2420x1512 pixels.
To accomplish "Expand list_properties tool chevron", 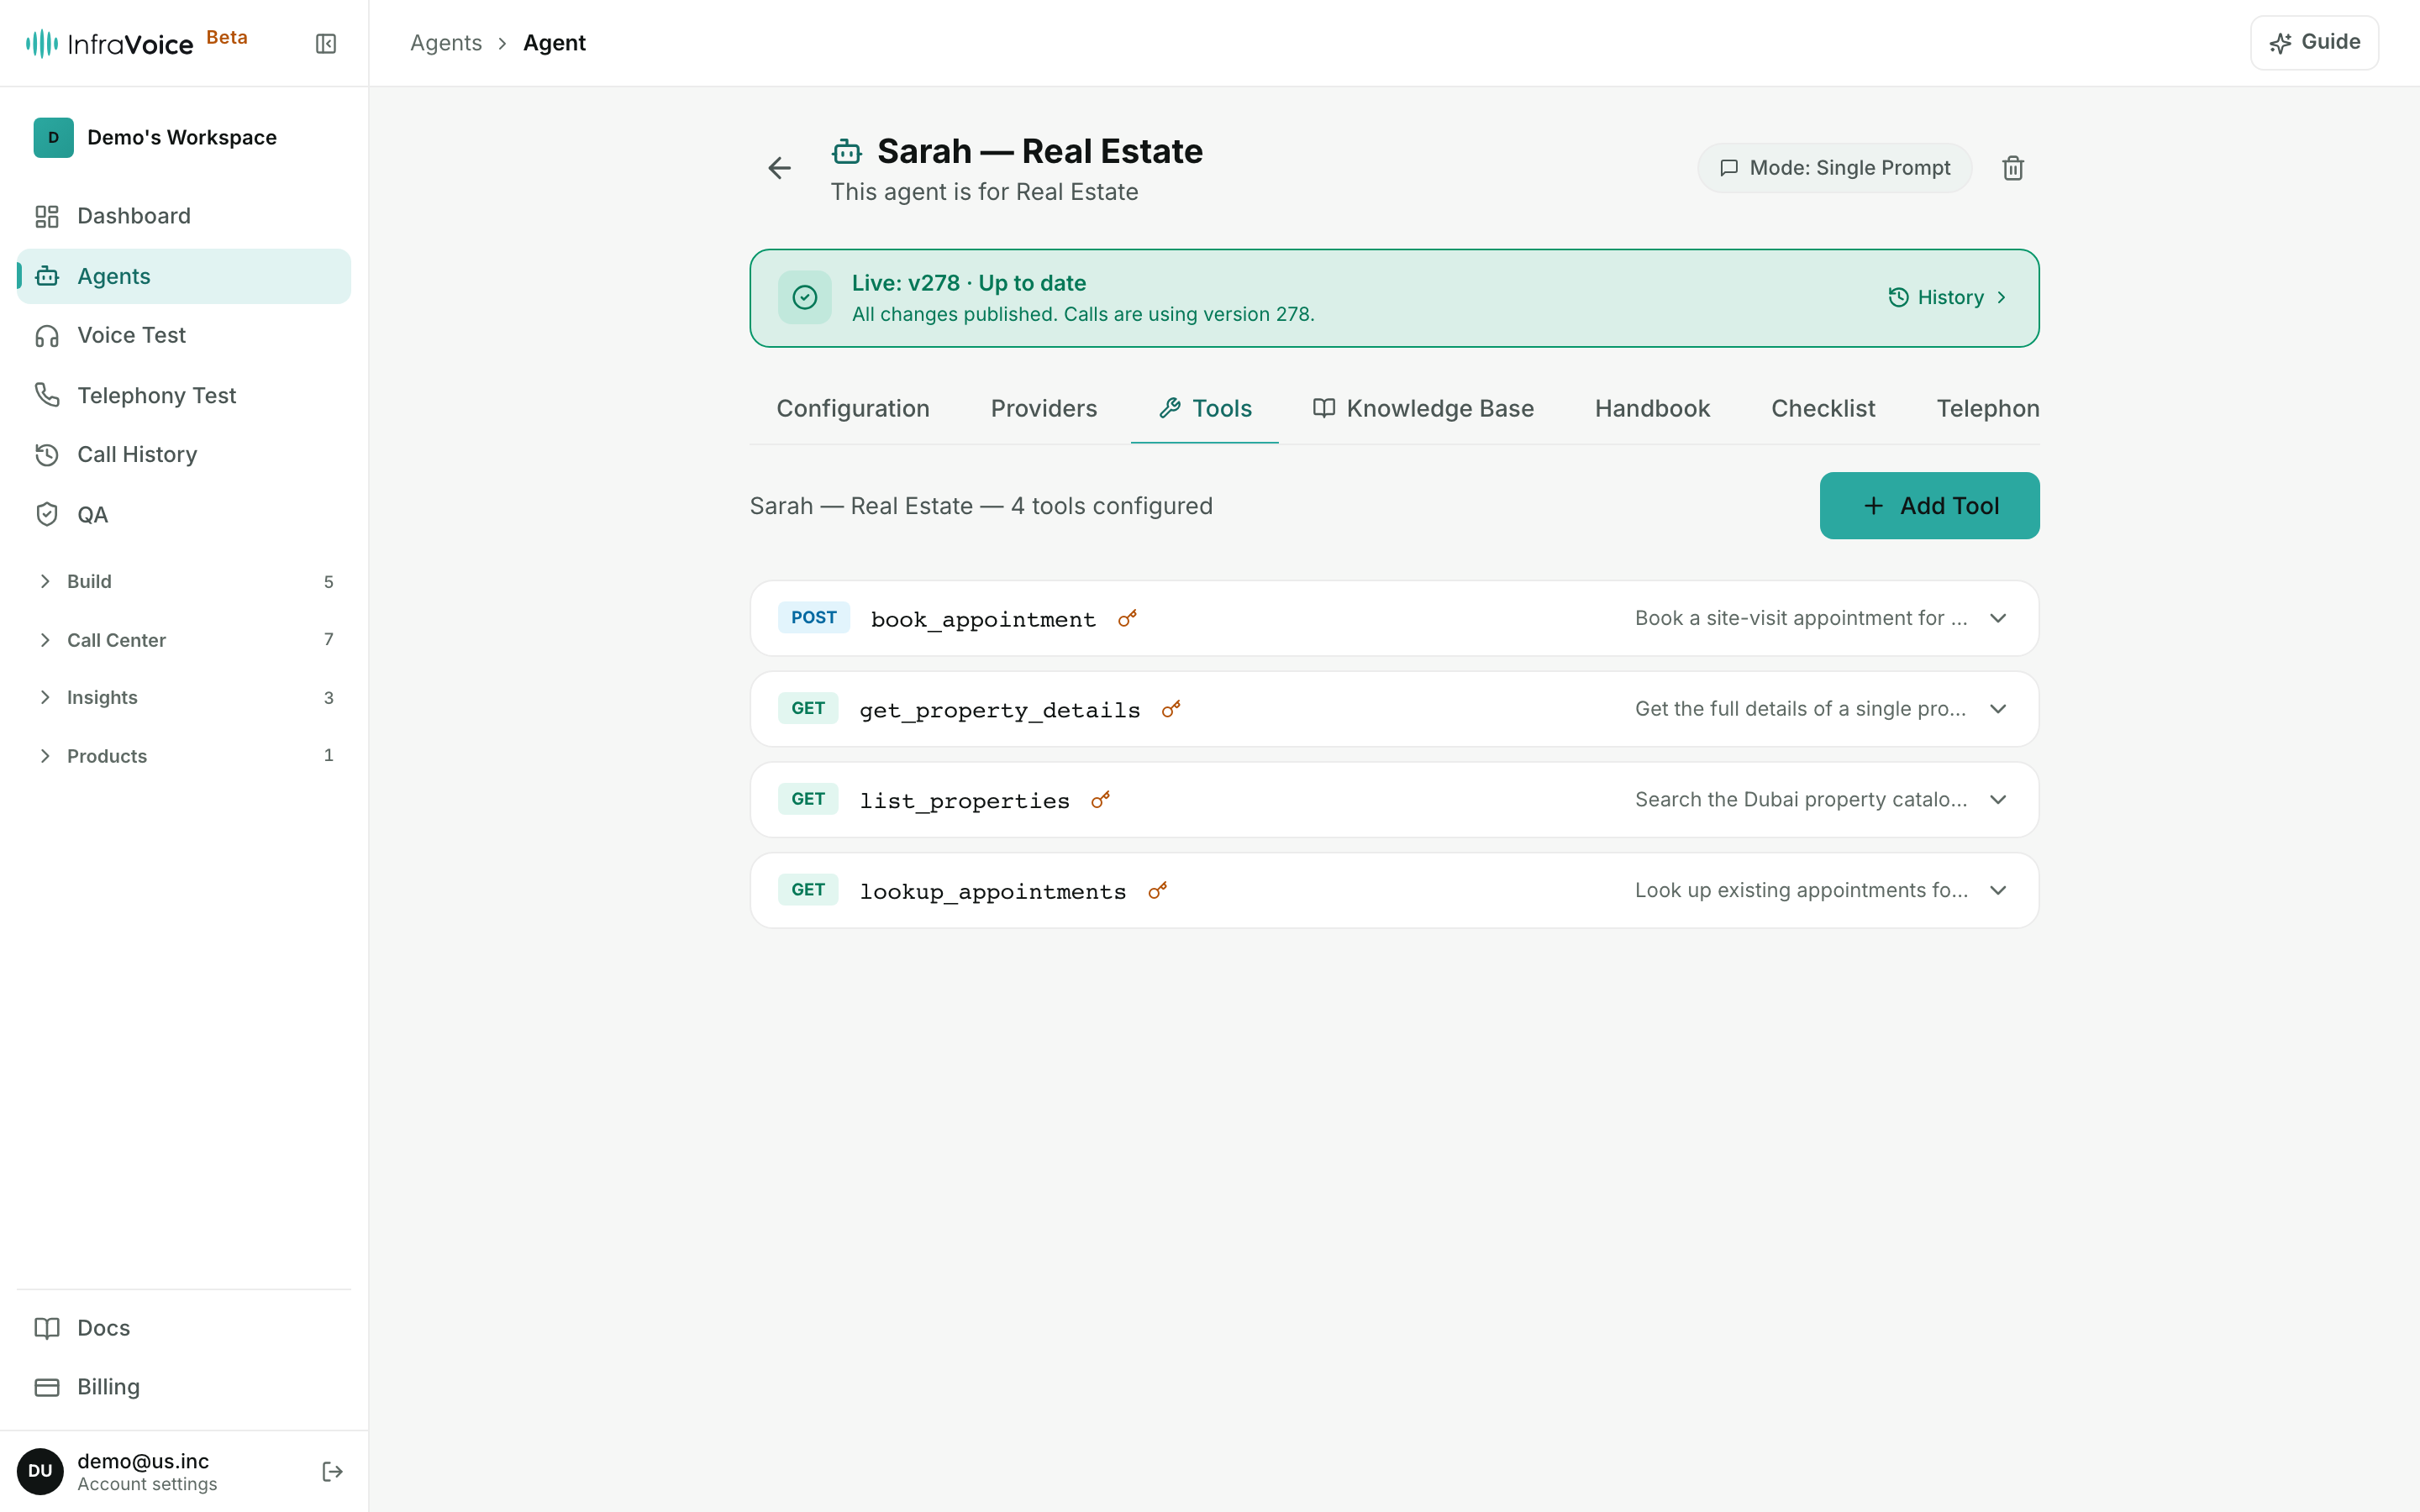I will 1998,800.
